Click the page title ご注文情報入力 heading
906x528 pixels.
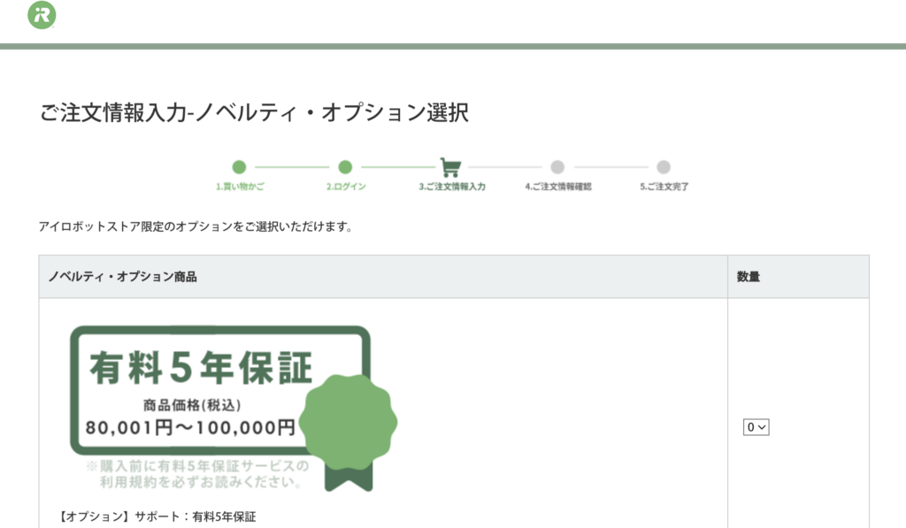[254, 112]
